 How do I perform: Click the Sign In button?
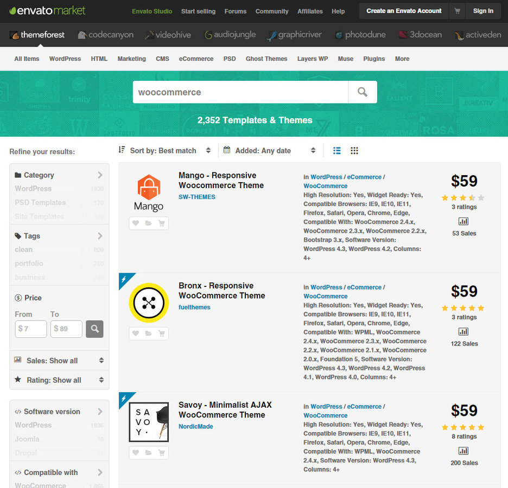pos(483,11)
